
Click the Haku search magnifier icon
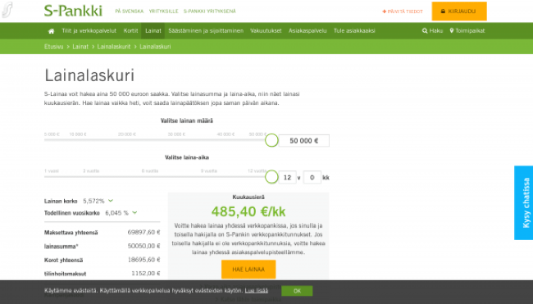point(425,31)
